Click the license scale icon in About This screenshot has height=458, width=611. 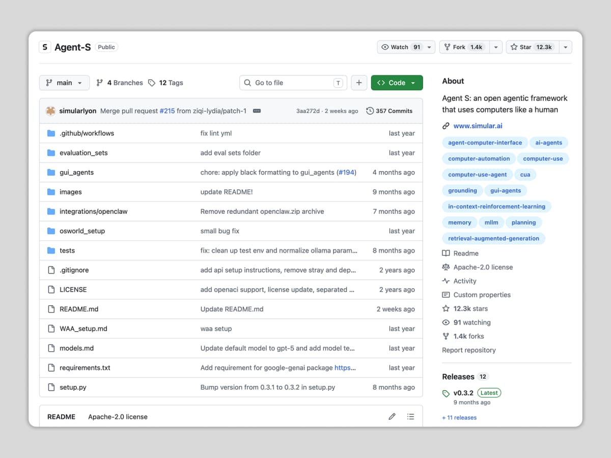446,267
